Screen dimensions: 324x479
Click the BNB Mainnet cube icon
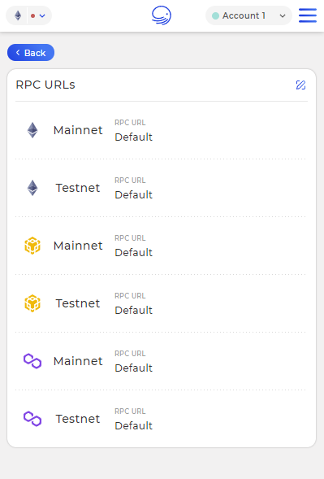click(x=32, y=246)
